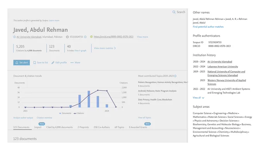The width and height of the screenshot is (263, 148).
Task: Open the ORCID profile link
Action: (x=114, y=37)
